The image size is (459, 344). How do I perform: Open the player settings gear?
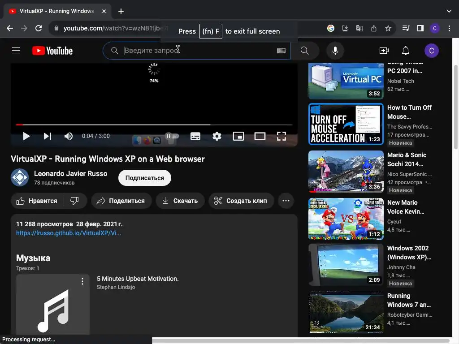[217, 136]
